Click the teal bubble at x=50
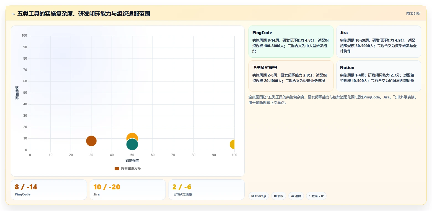The width and height of the screenshot is (432, 211). coord(132,144)
